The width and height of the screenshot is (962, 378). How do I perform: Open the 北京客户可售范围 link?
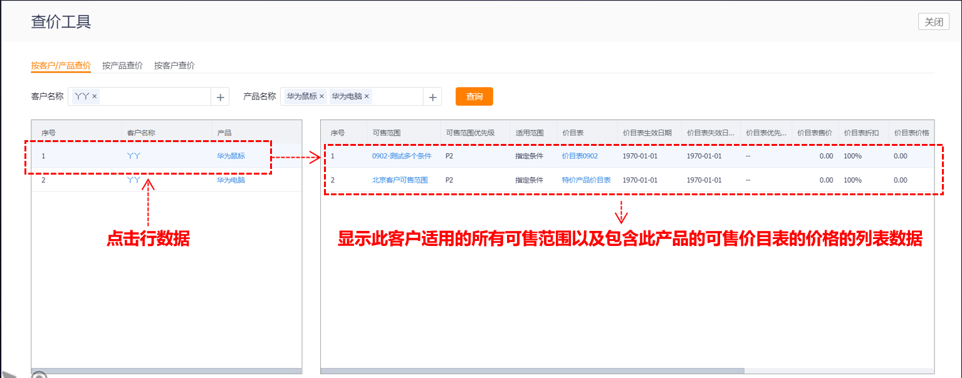(399, 180)
